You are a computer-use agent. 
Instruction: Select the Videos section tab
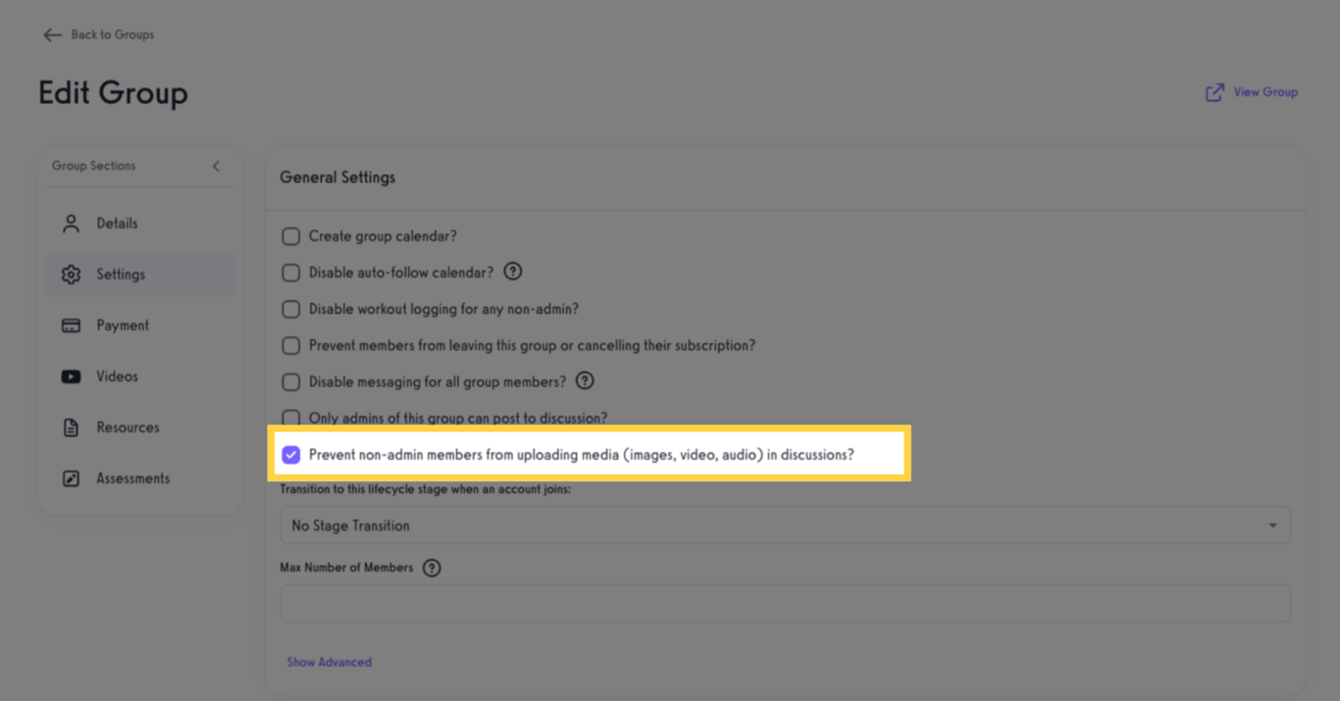(x=118, y=376)
